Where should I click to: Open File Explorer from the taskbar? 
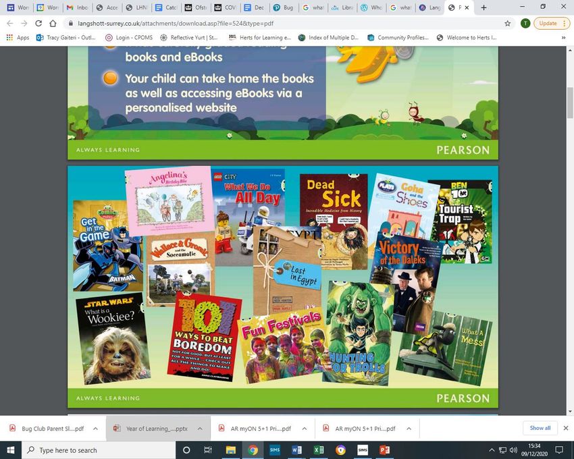[231, 450]
